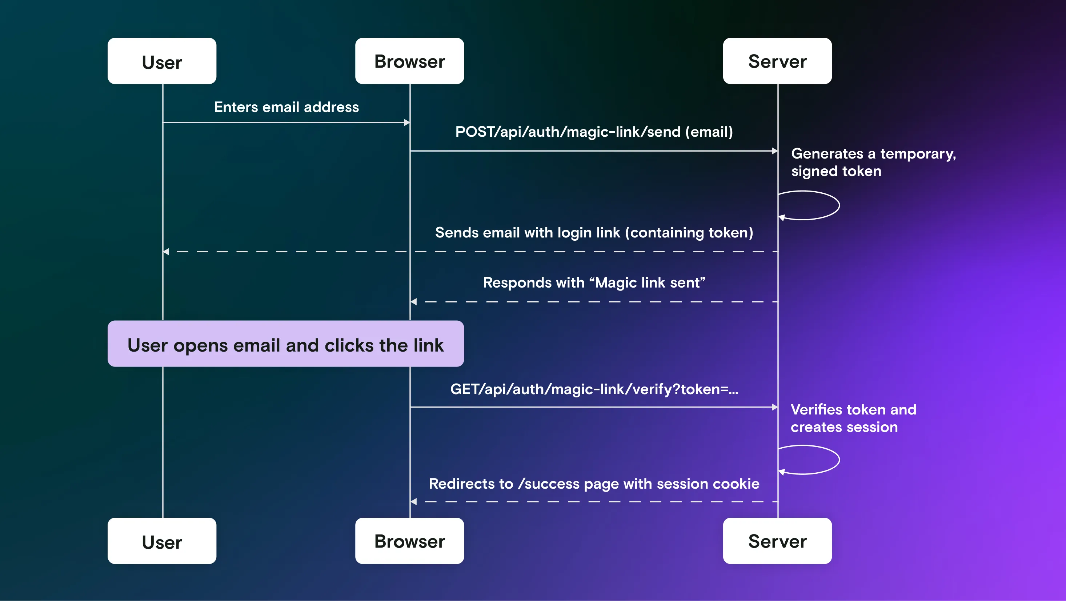Click the 'Responds with Magic link sent' label
This screenshot has width=1066, height=601.
click(x=594, y=282)
